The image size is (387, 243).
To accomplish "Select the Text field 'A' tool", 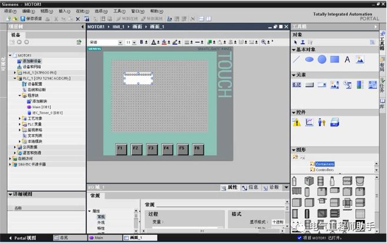I will (347, 59).
